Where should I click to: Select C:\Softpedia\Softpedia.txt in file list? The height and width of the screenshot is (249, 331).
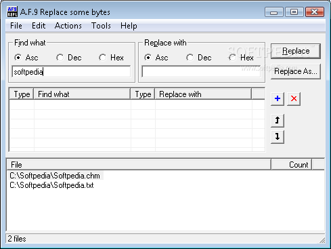tap(51, 185)
